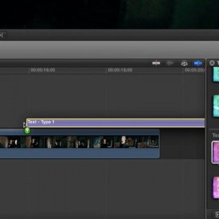Click the left edge of Text - Type 1
This screenshot has height=219, width=219.
pyautogui.click(x=27, y=123)
